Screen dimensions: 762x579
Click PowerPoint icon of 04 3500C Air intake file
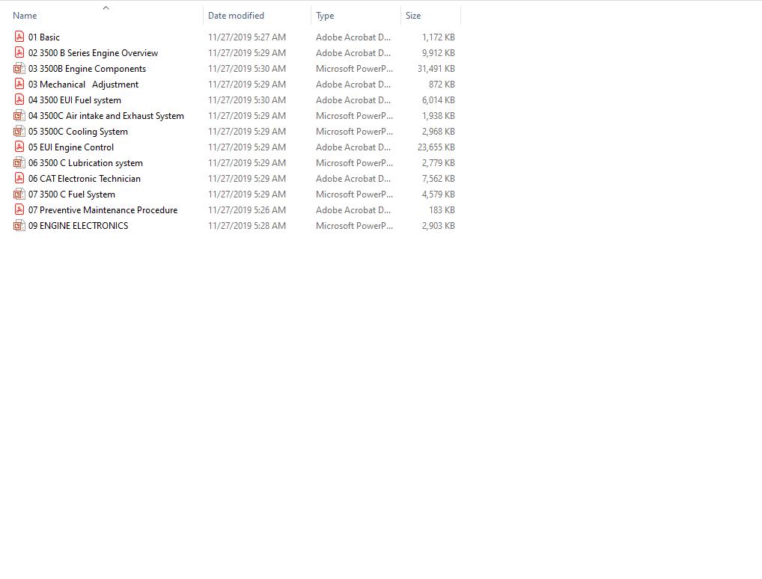point(19,116)
